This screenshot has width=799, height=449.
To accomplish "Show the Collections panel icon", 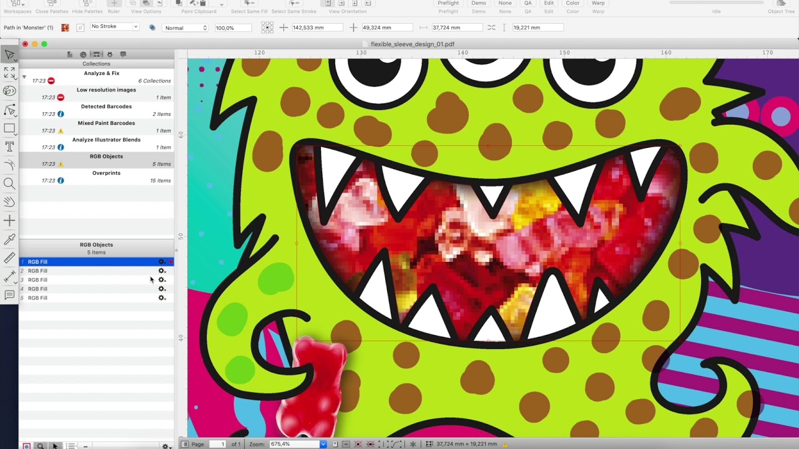I will tap(96, 55).
